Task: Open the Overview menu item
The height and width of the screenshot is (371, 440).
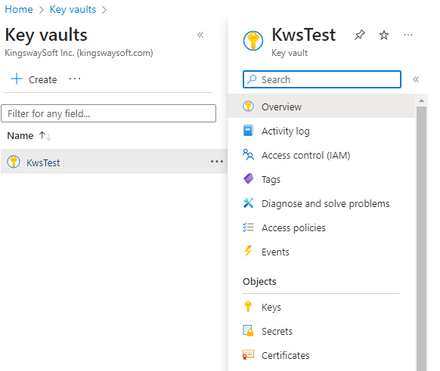Action: tap(321, 107)
